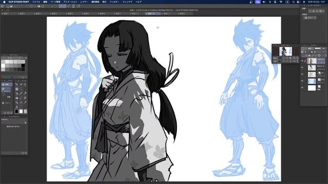Select the blue sketch layer thumbnail
The image size is (328, 184).
tap(312, 81)
